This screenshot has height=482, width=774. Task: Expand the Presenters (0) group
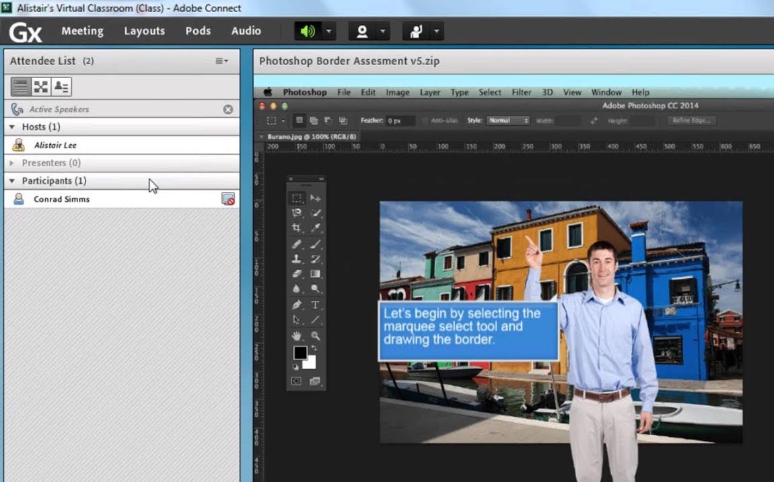tap(12, 163)
